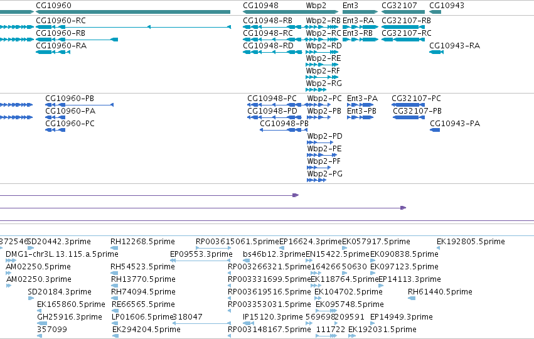Click transcript CG10943-RA
Viewport: 534px width, 339px height.
454,46
